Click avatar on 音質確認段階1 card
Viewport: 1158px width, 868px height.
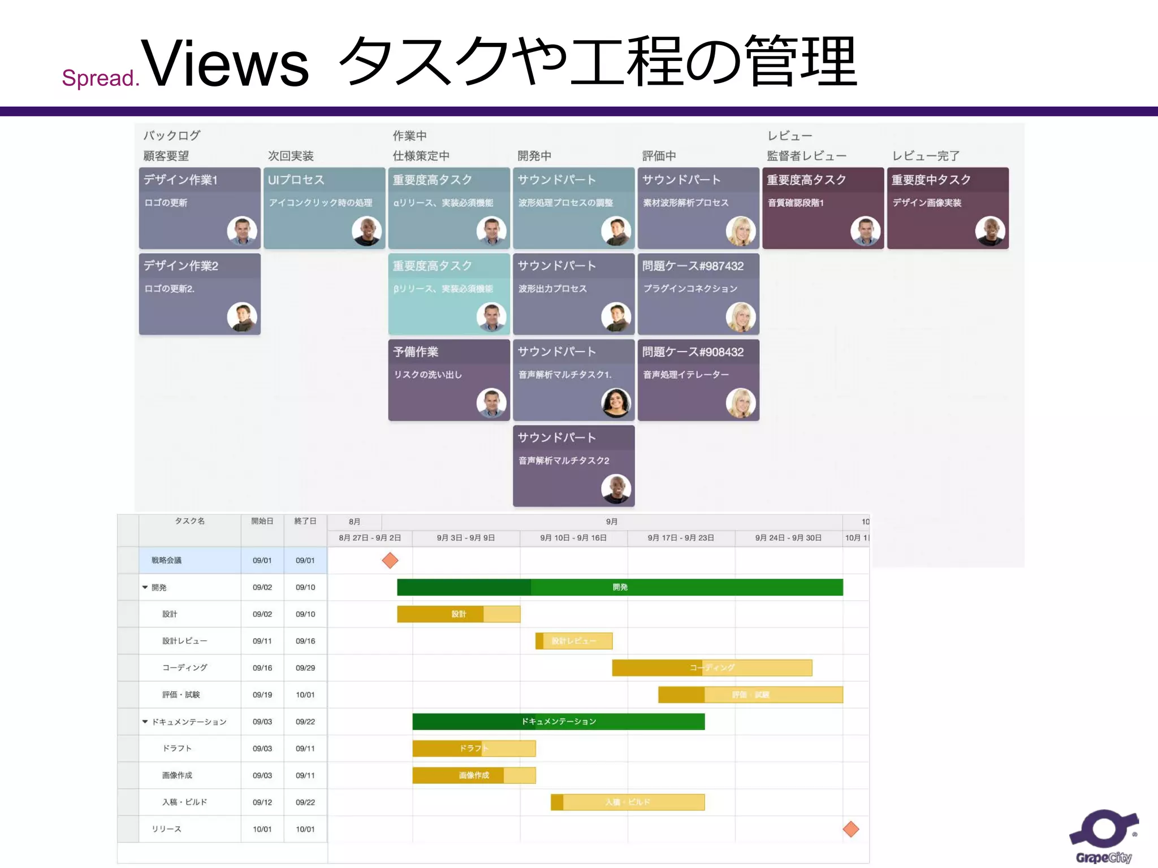click(866, 231)
